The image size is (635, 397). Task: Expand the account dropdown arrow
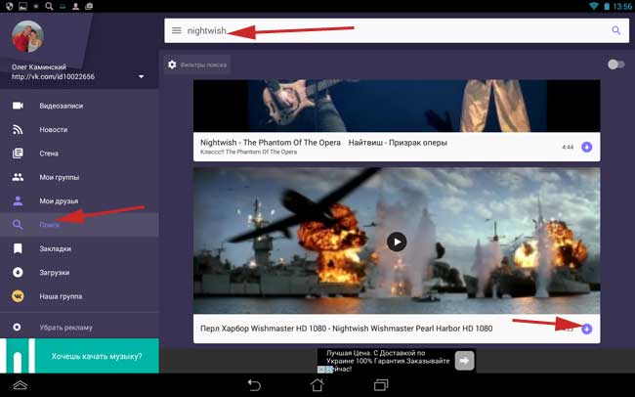coord(141,76)
